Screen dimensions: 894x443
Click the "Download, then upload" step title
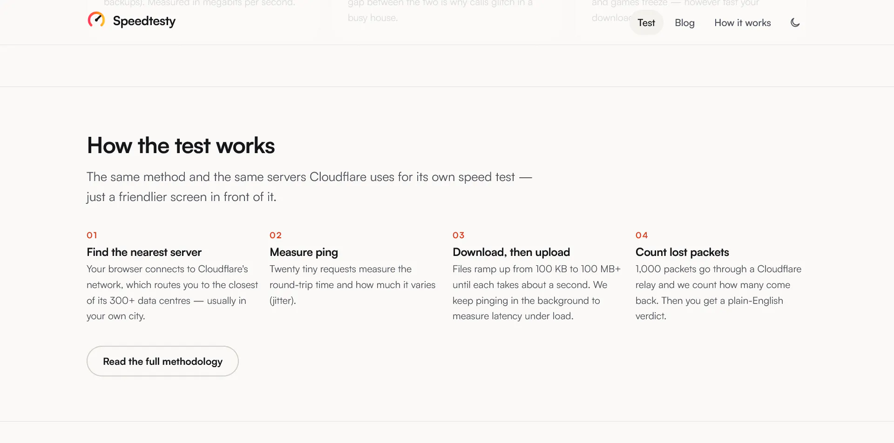pyautogui.click(x=511, y=252)
